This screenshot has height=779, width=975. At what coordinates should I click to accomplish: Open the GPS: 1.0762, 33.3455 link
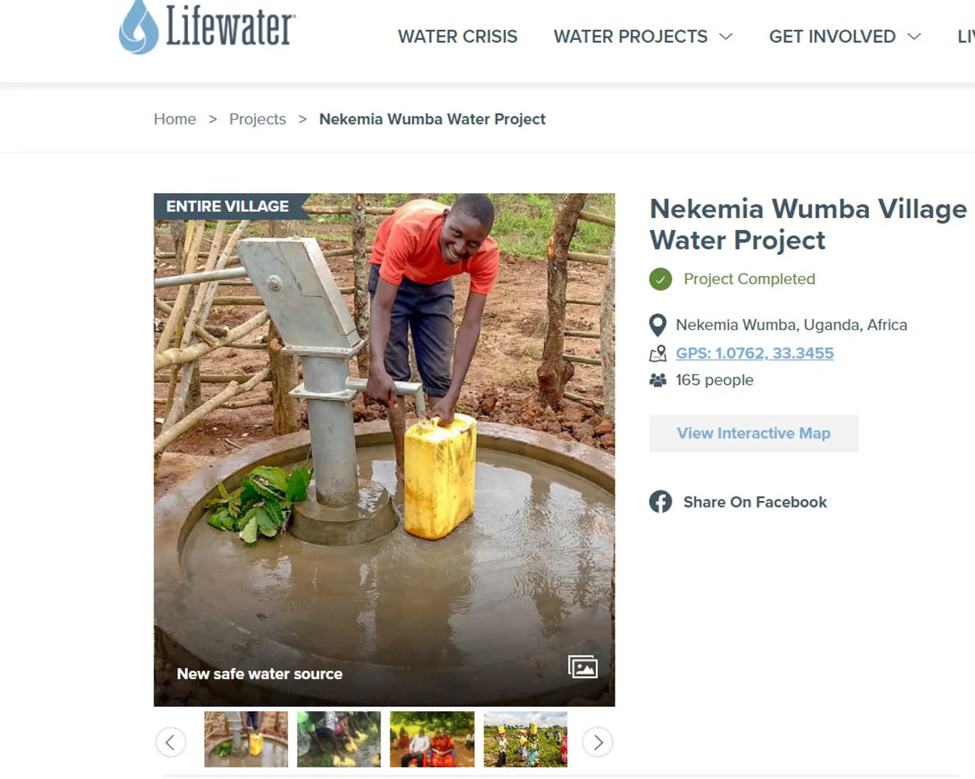click(x=755, y=353)
